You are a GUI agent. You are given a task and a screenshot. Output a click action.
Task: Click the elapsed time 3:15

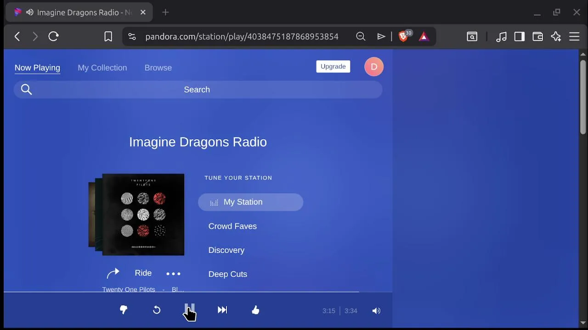point(328,311)
